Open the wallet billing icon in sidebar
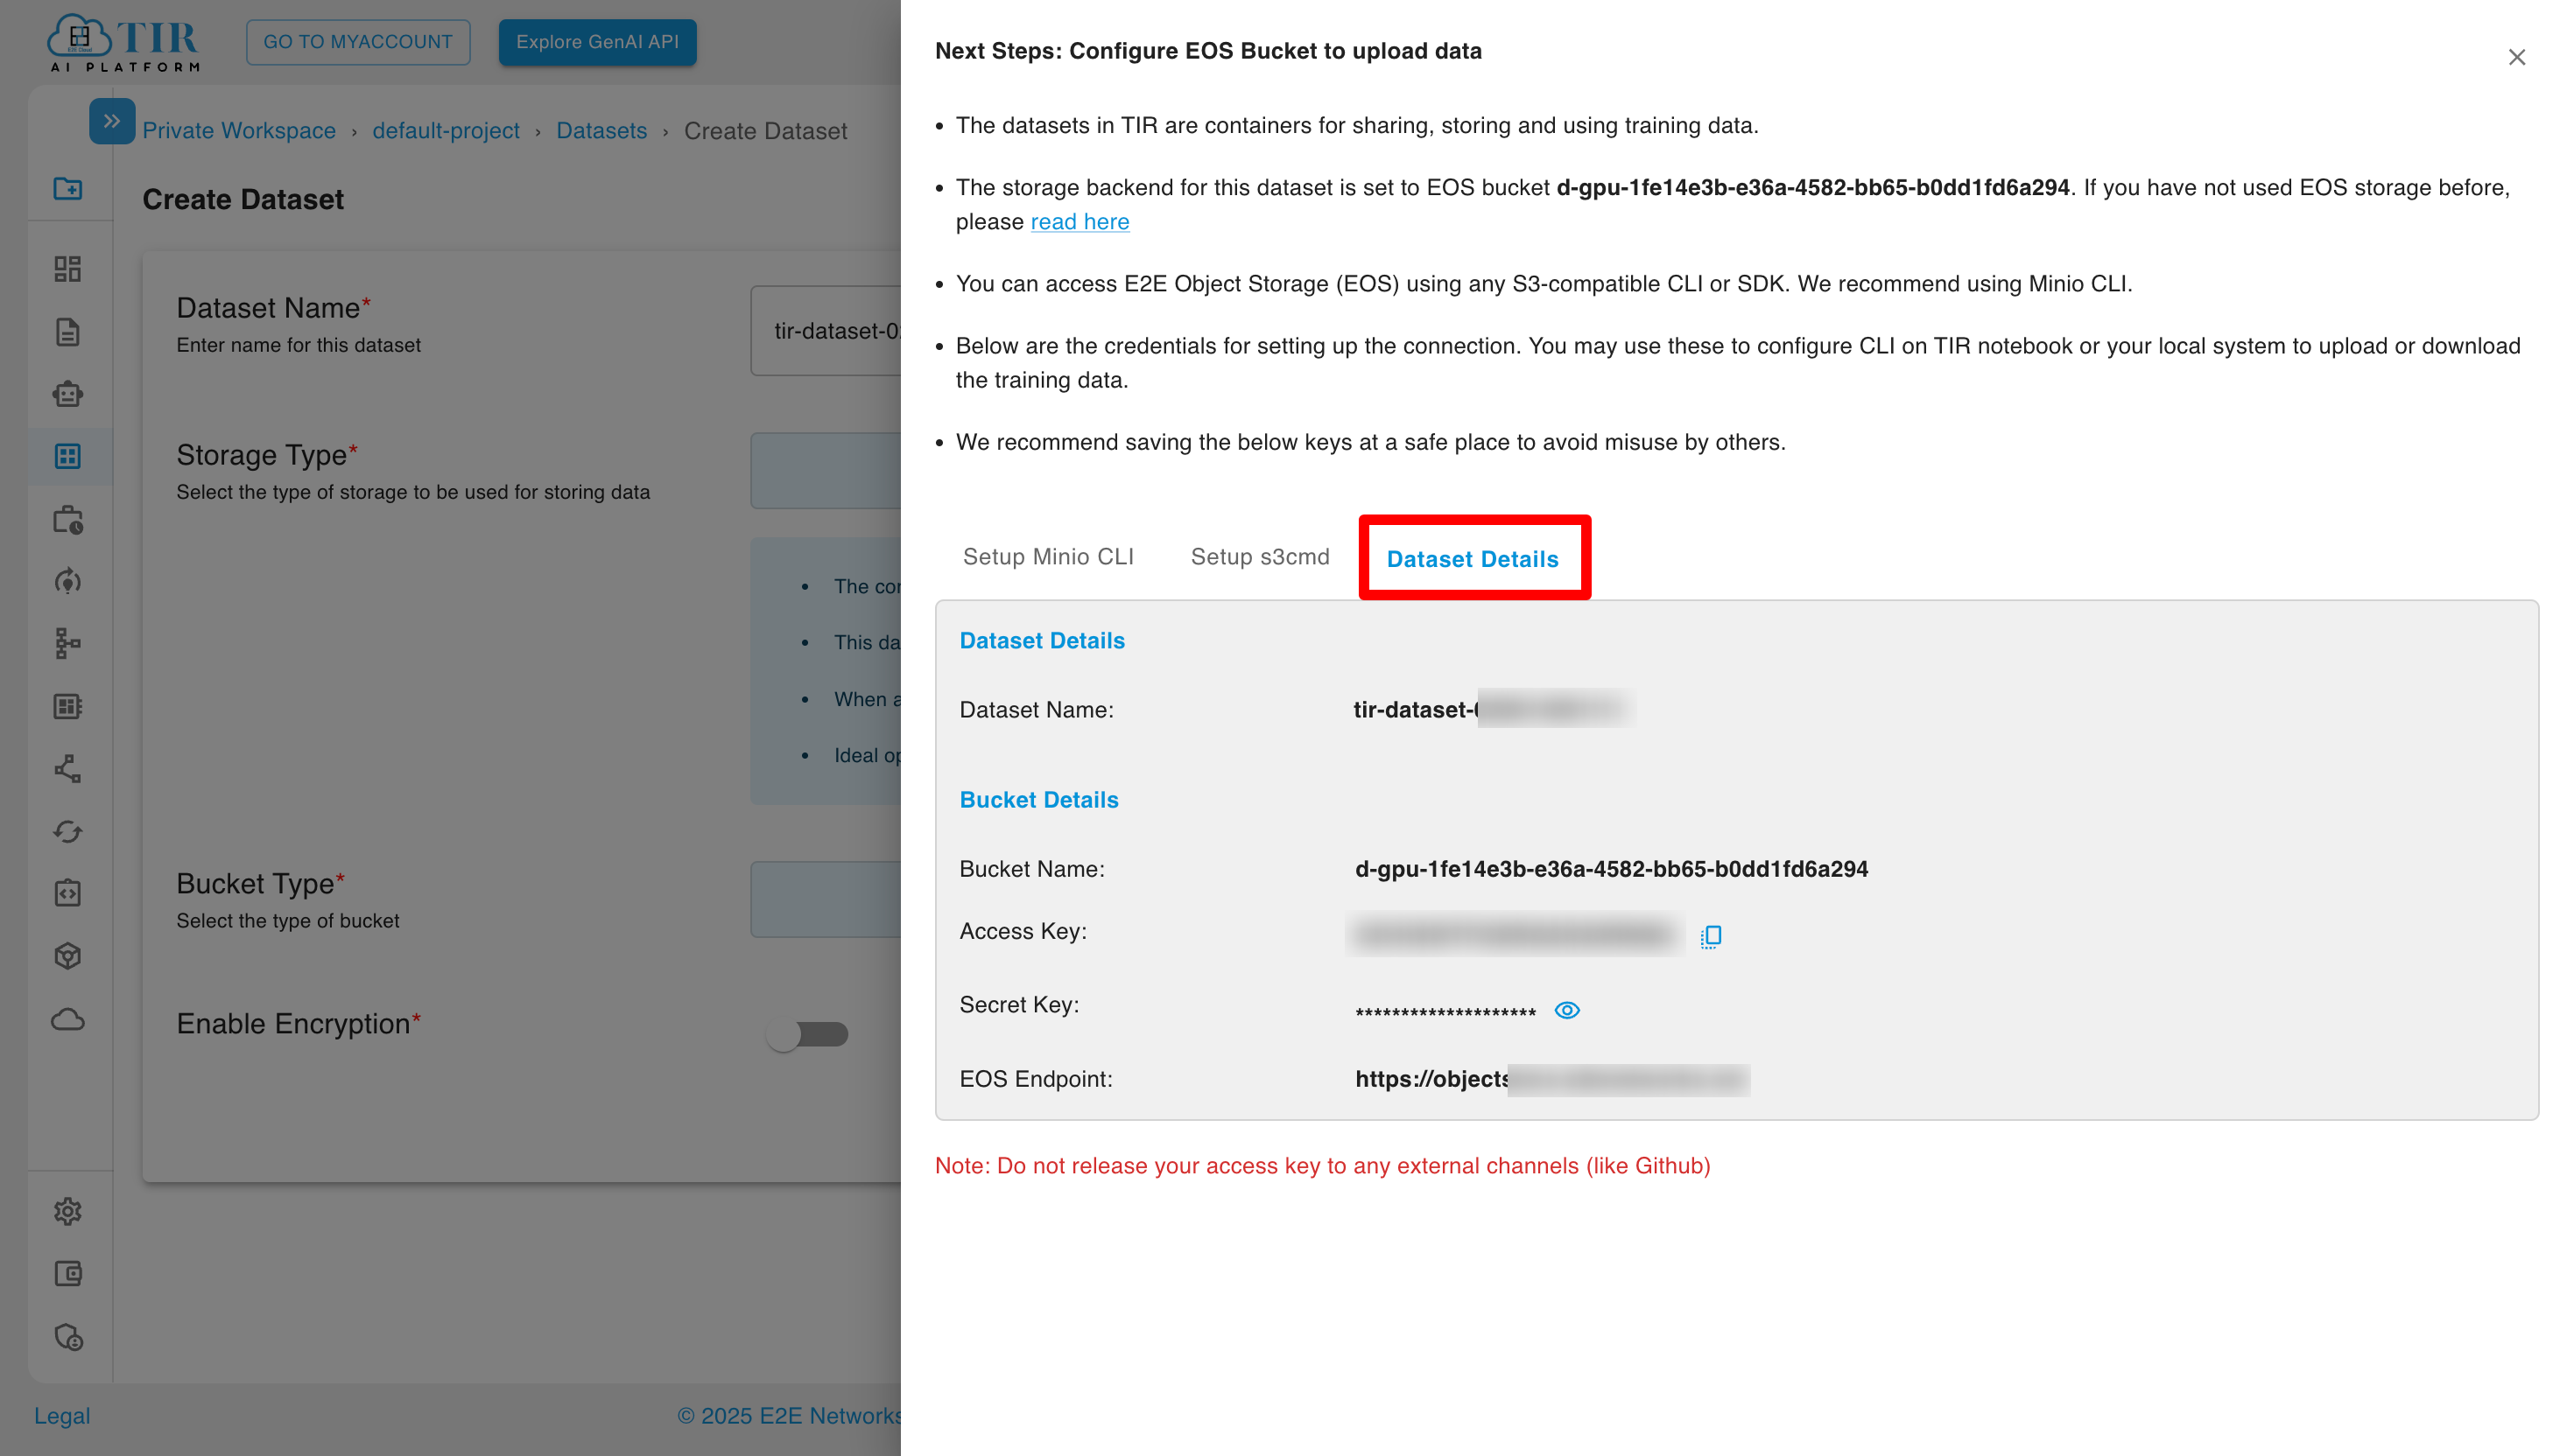 (68, 1273)
